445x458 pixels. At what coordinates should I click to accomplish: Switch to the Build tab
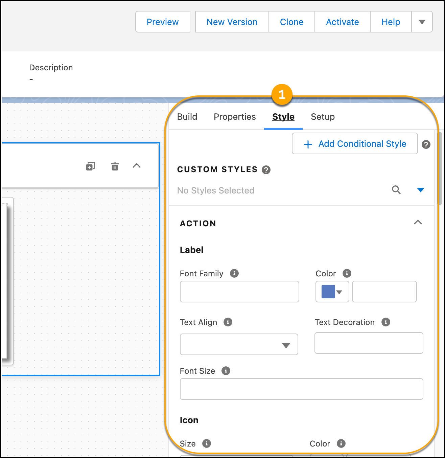click(187, 117)
